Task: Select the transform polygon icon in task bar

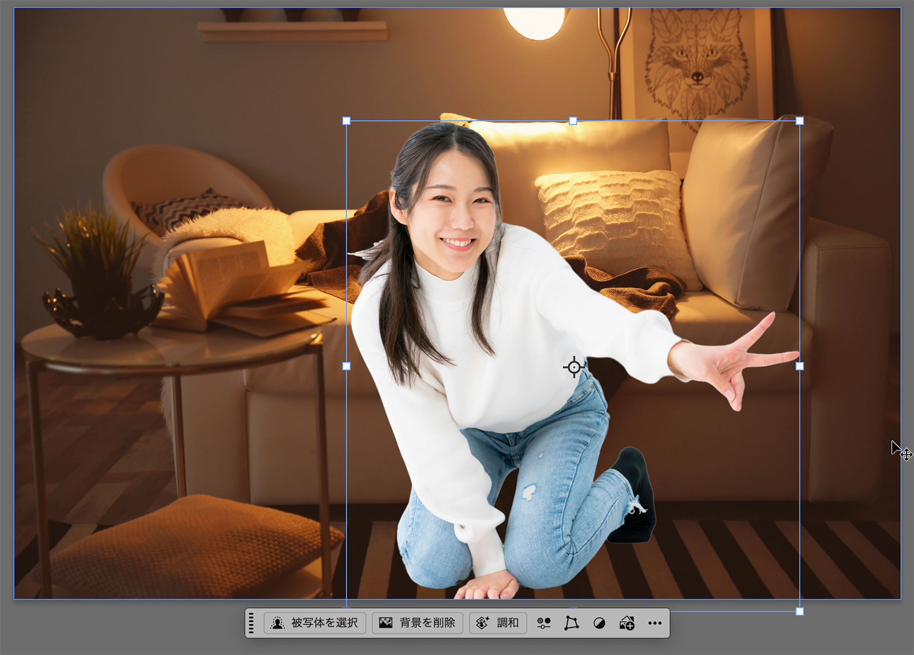Action: (571, 623)
